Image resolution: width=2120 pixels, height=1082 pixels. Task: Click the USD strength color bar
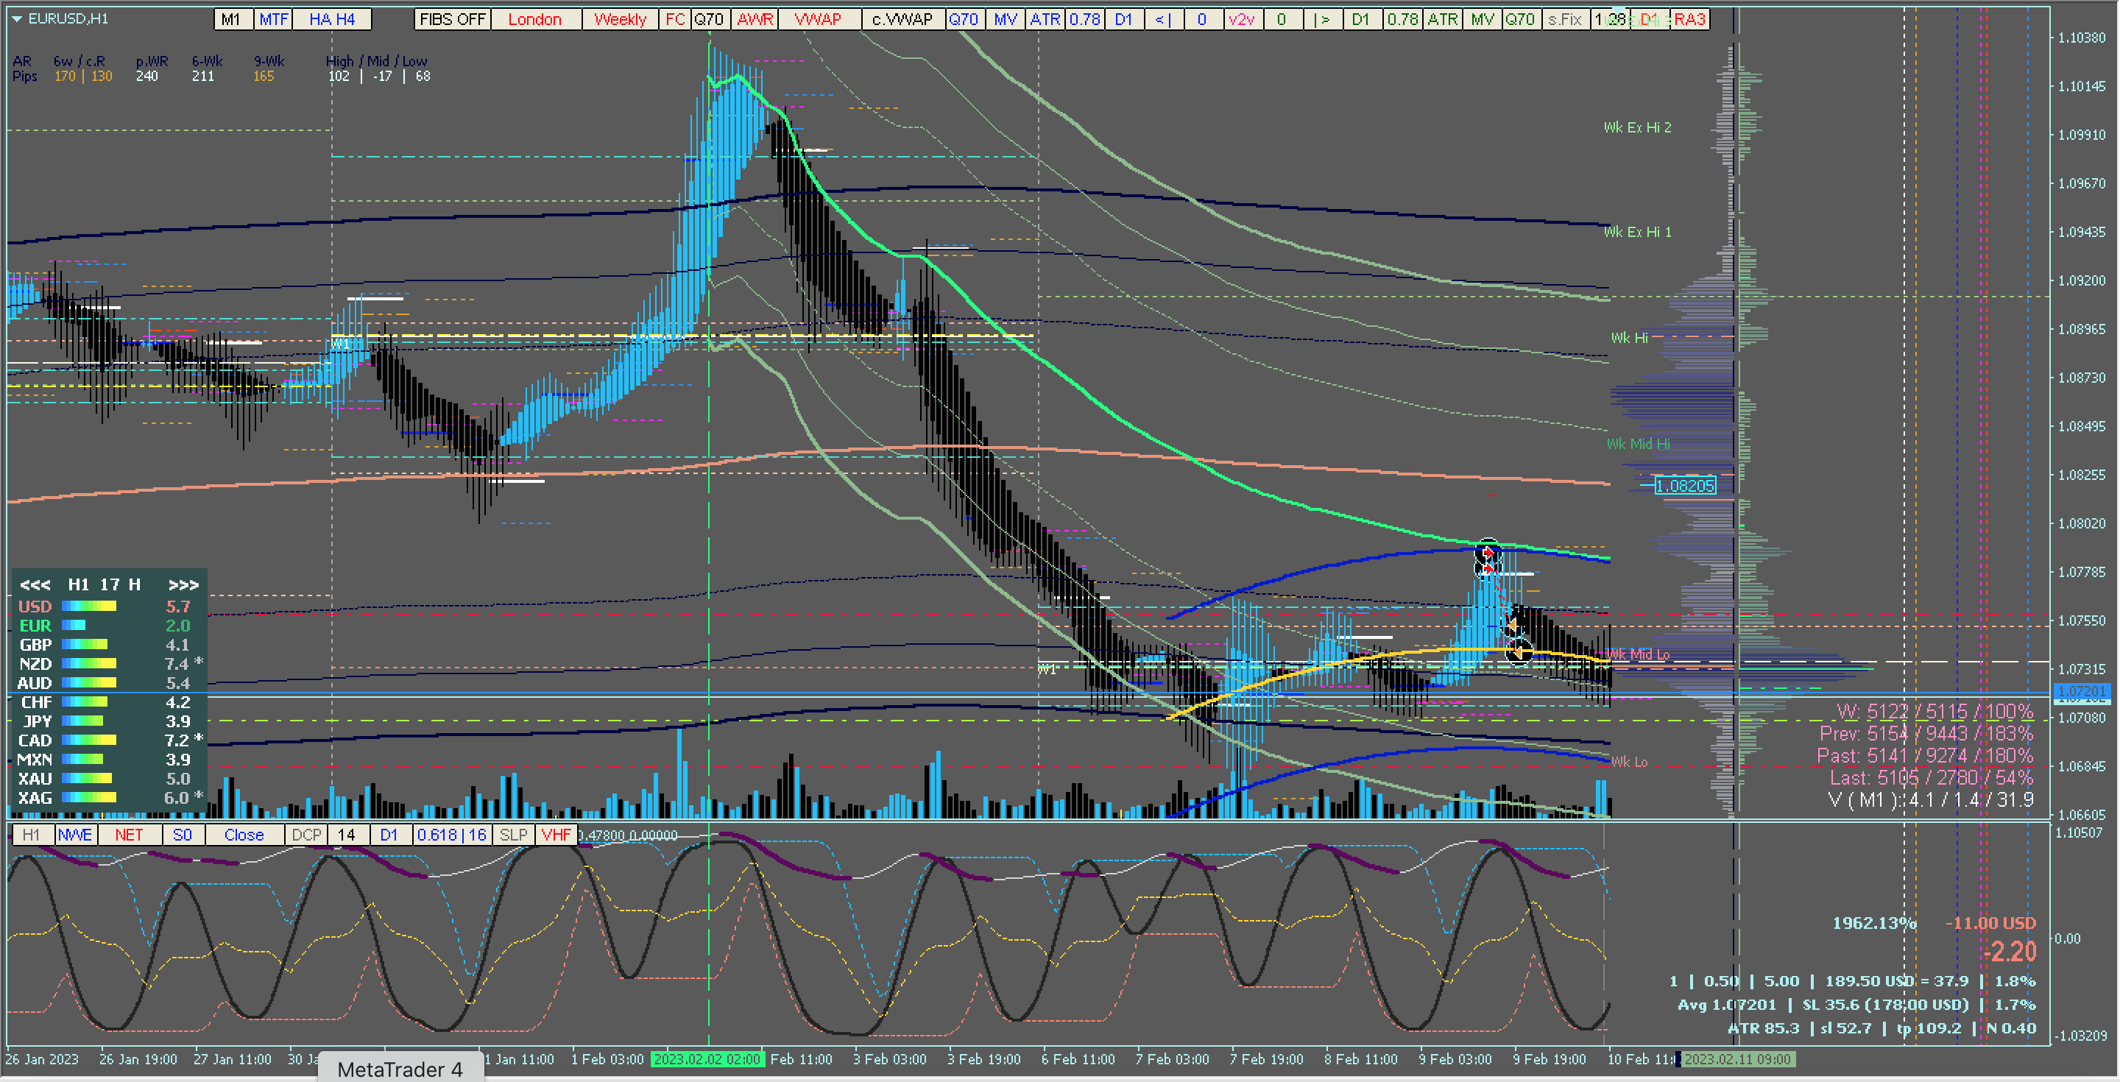[89, 607]
